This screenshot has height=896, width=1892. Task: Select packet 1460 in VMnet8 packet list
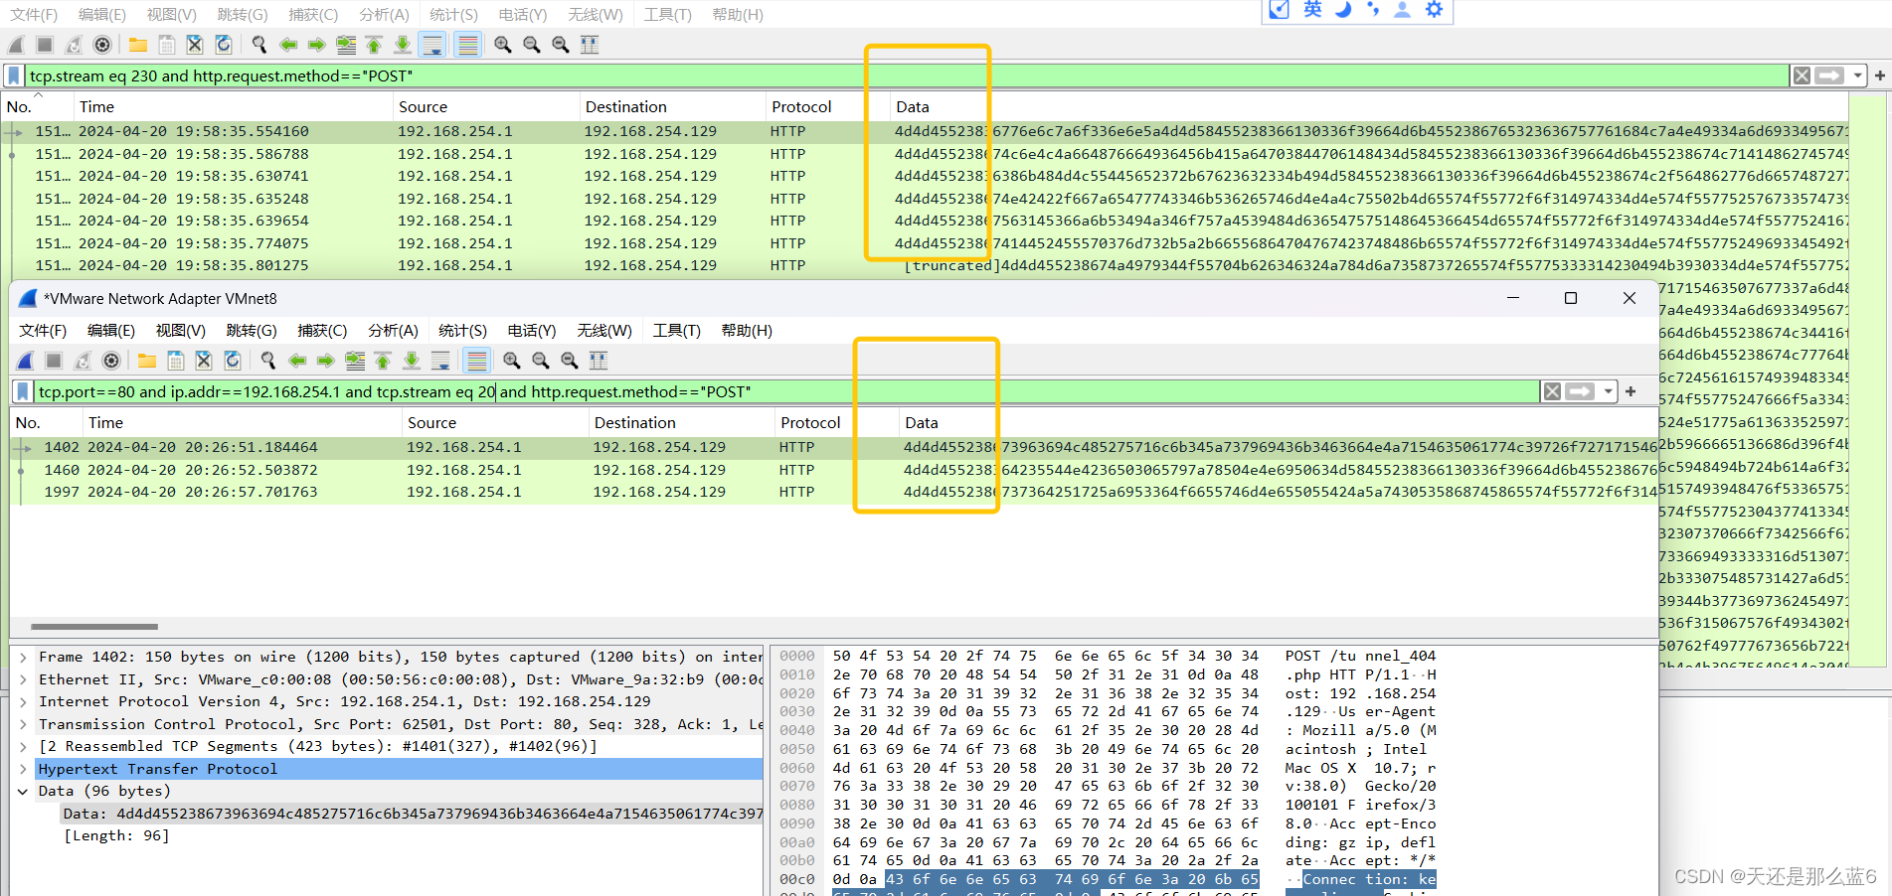point(833,470)
